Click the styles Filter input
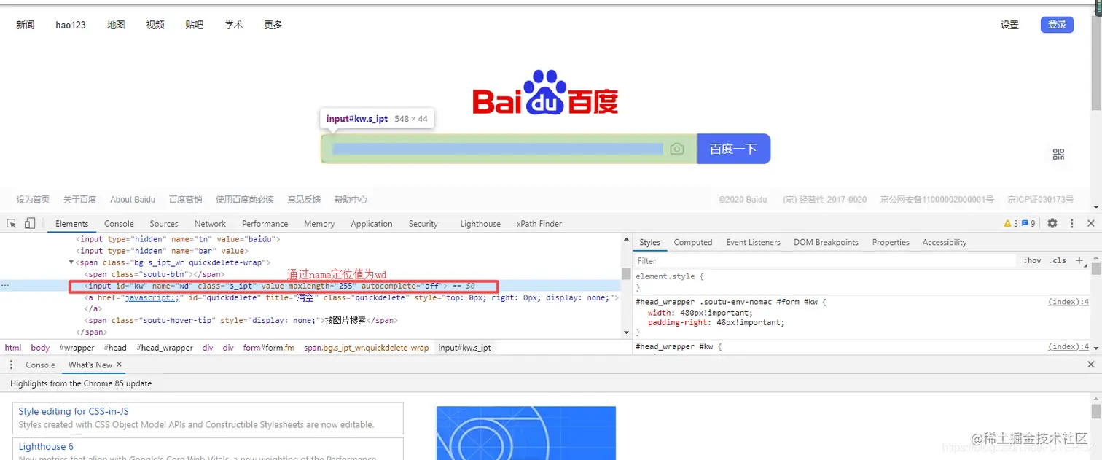Image resolution: width=1102 pixels, height=460 pixels. (826, 260)
